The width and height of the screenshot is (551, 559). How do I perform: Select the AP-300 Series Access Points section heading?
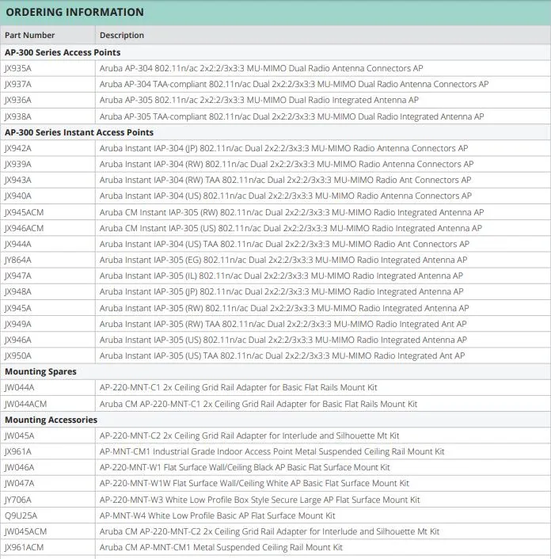[63, 52]
